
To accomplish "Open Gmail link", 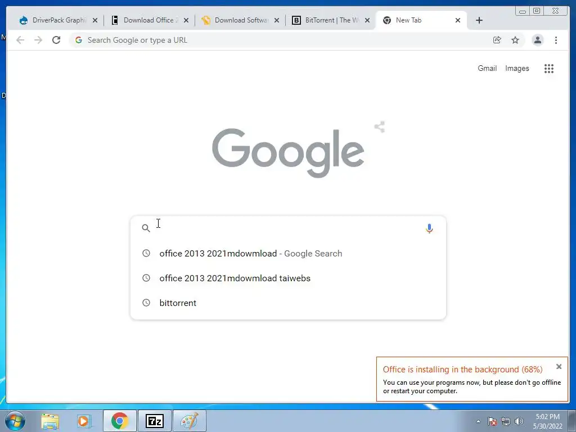I will (487, 68).
